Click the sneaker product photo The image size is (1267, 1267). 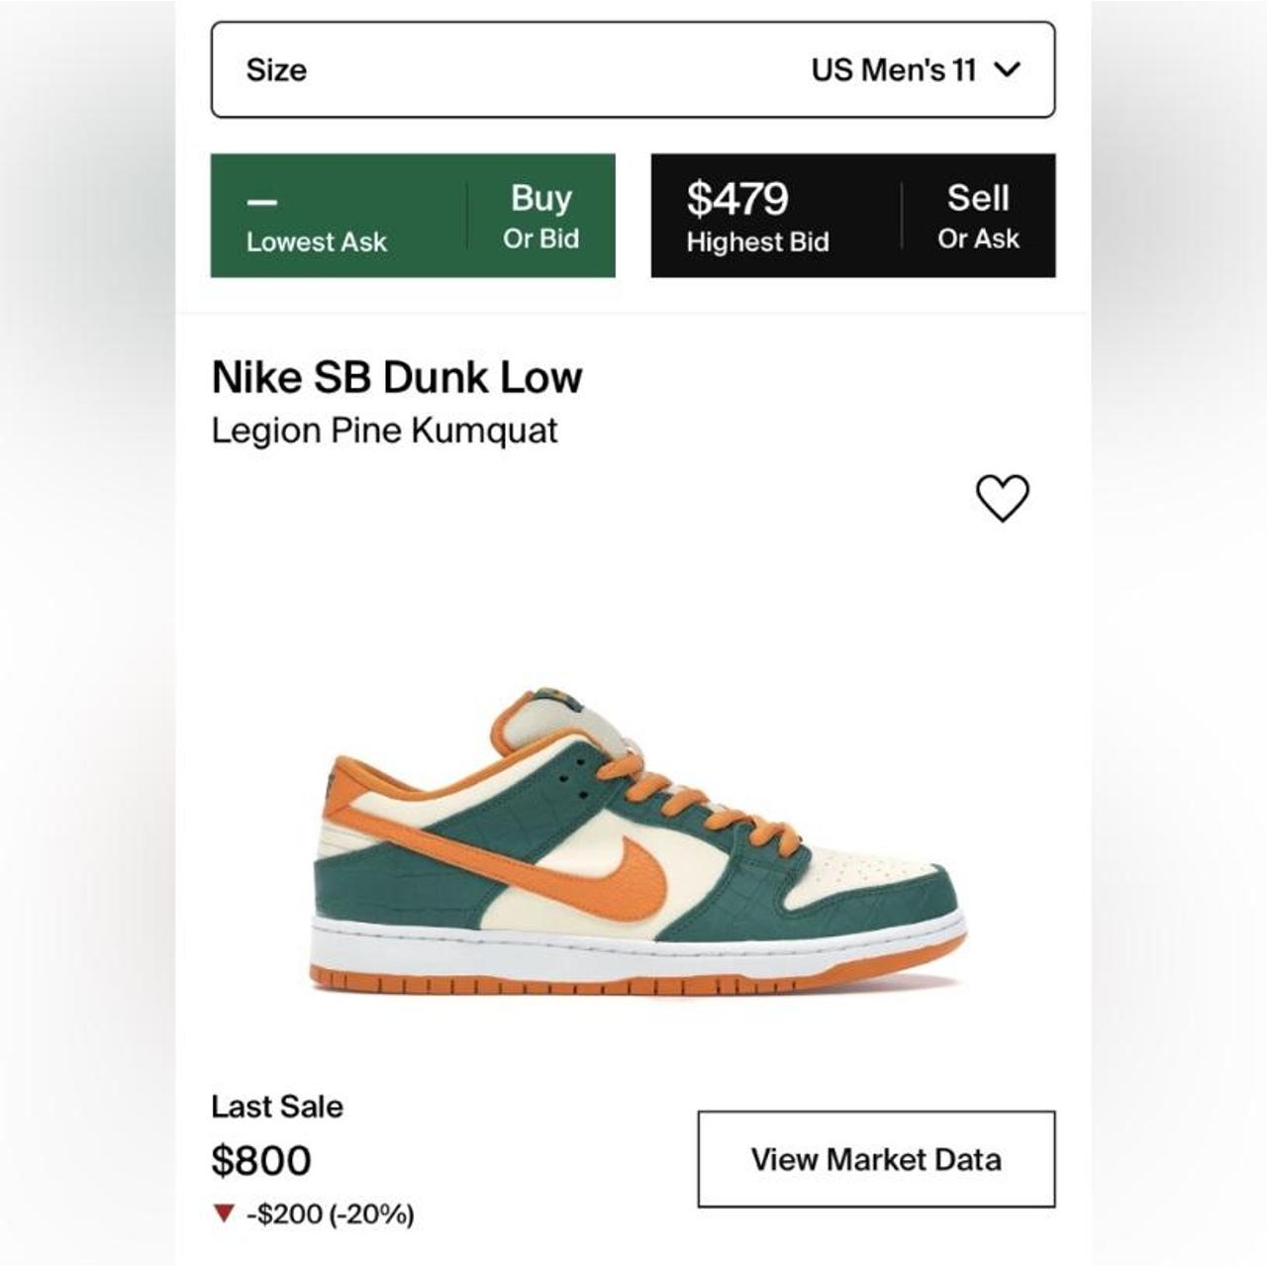pos(633,851)
